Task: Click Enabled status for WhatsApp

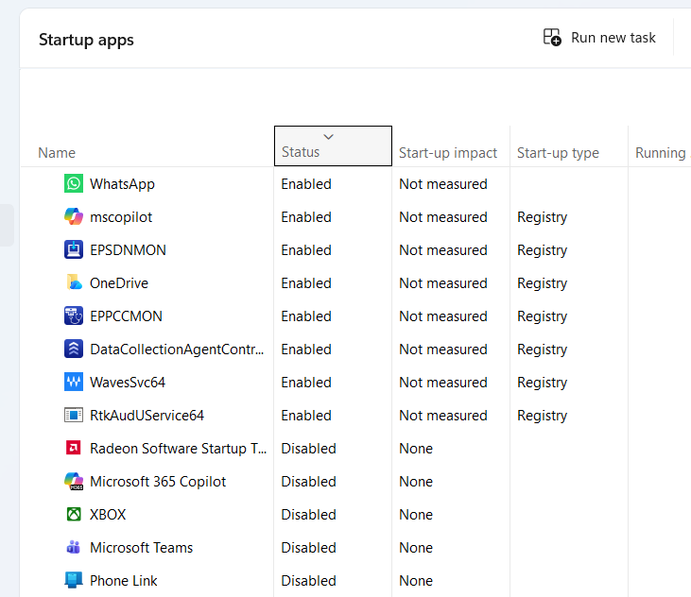Action: (x=306, y=184)
